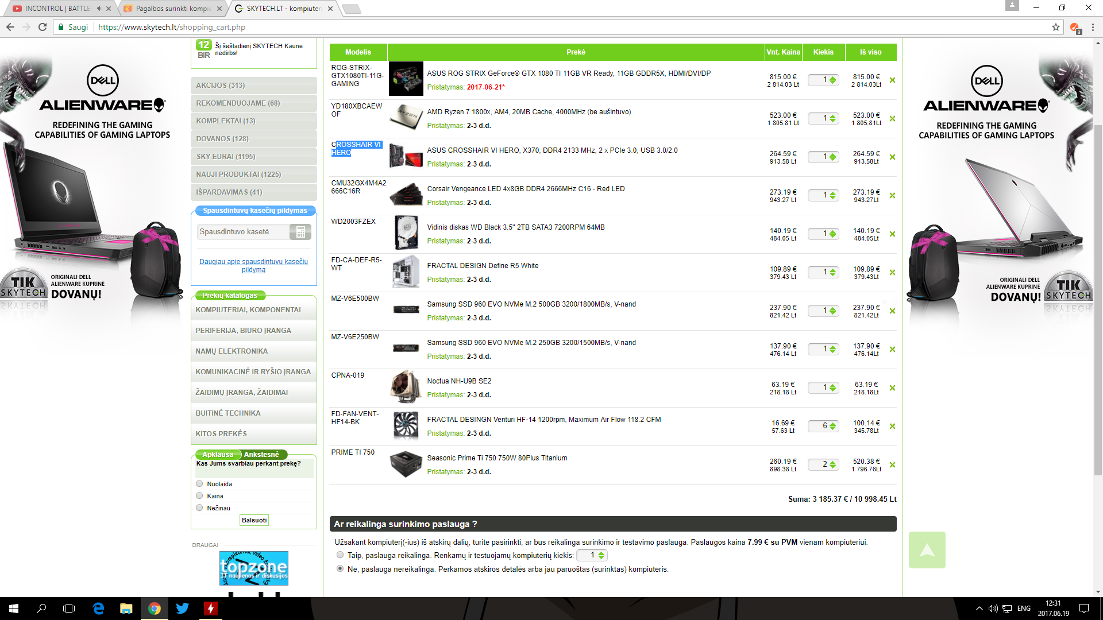Screen dimensions: 1103x620
Task: Open File Explorer from the taskbar
Action: click(126, 609)
